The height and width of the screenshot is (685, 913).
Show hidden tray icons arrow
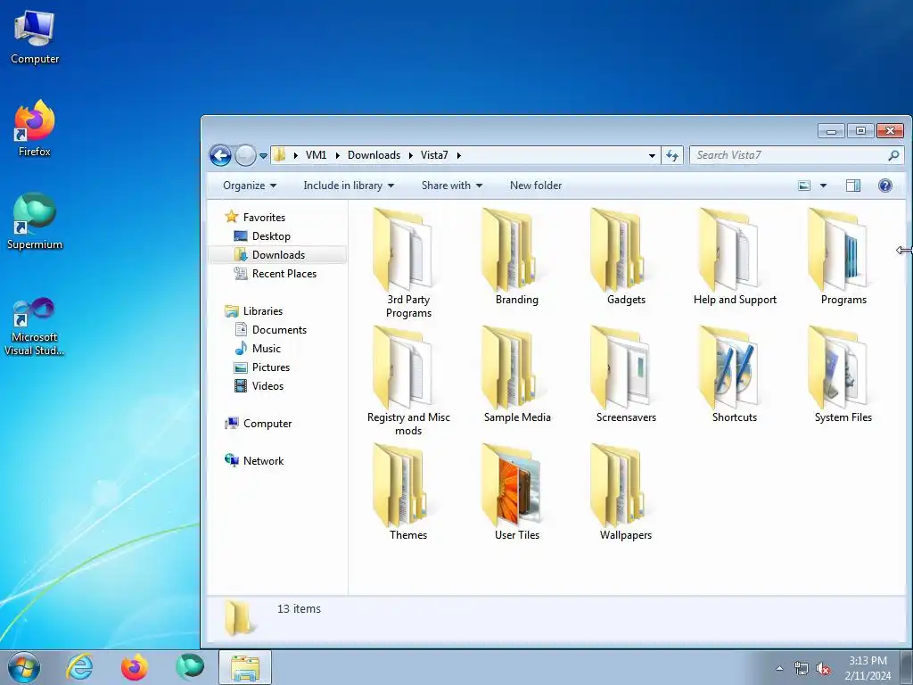click(x=779, y=669)
